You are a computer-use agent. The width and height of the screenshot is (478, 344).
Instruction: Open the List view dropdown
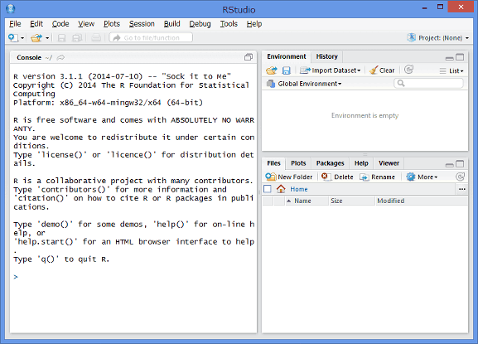(451, 70)
